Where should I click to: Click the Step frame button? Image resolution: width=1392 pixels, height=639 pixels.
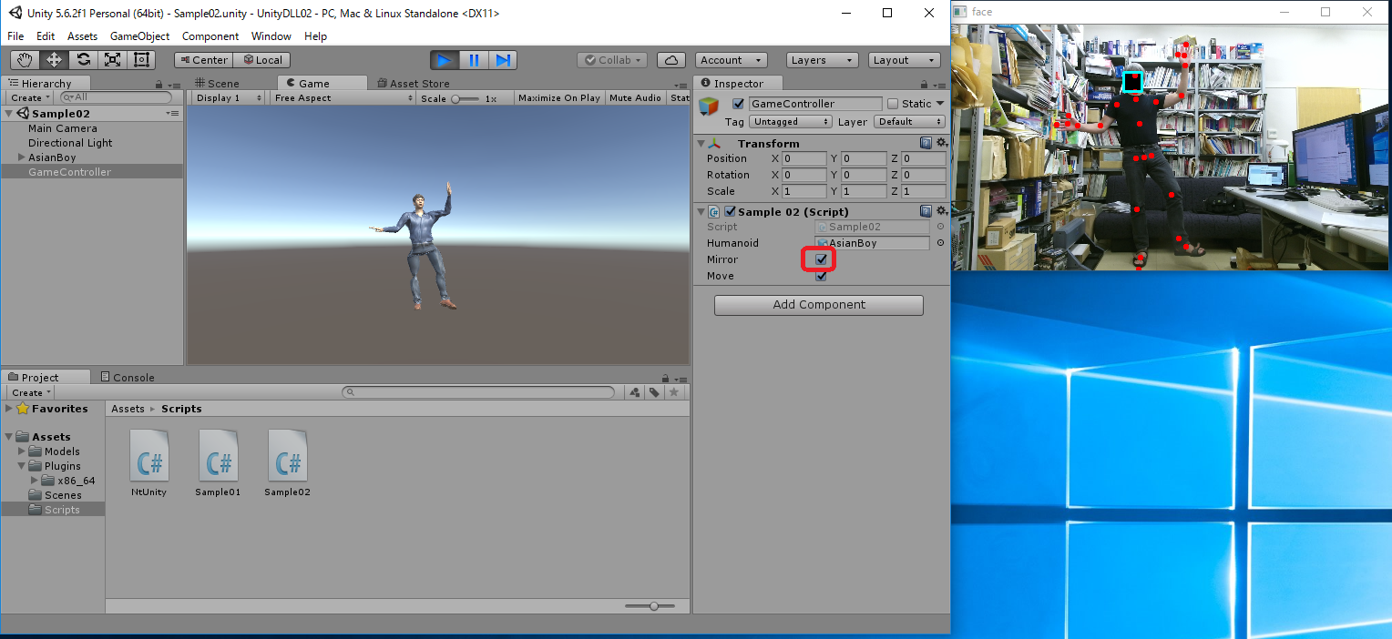pos(502,60)
